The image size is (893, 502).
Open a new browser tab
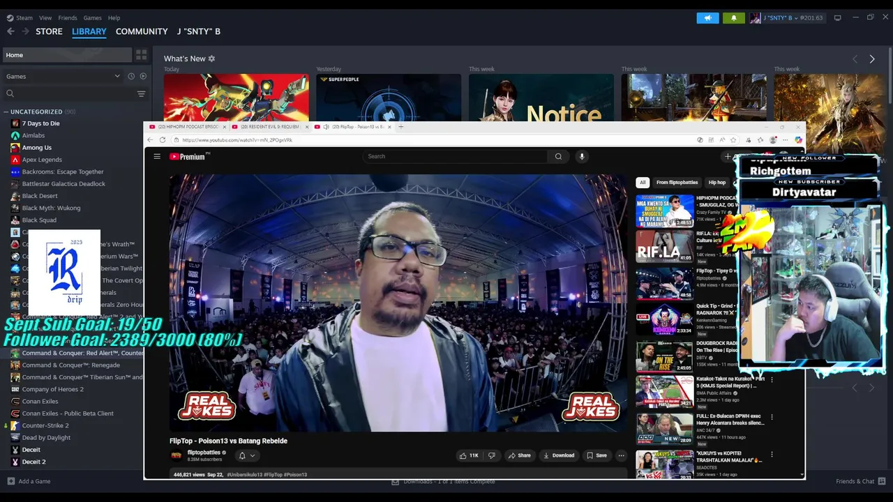pos(400,127)
